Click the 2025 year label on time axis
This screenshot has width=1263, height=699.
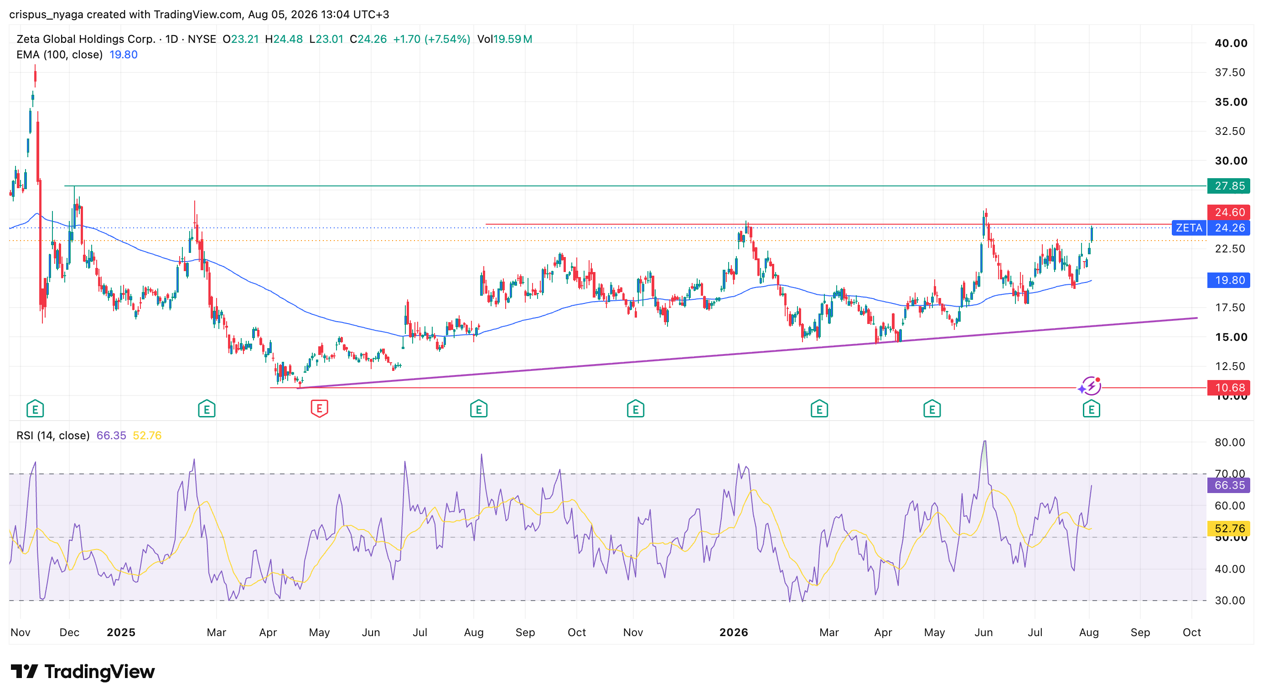(x=121, y=632)
